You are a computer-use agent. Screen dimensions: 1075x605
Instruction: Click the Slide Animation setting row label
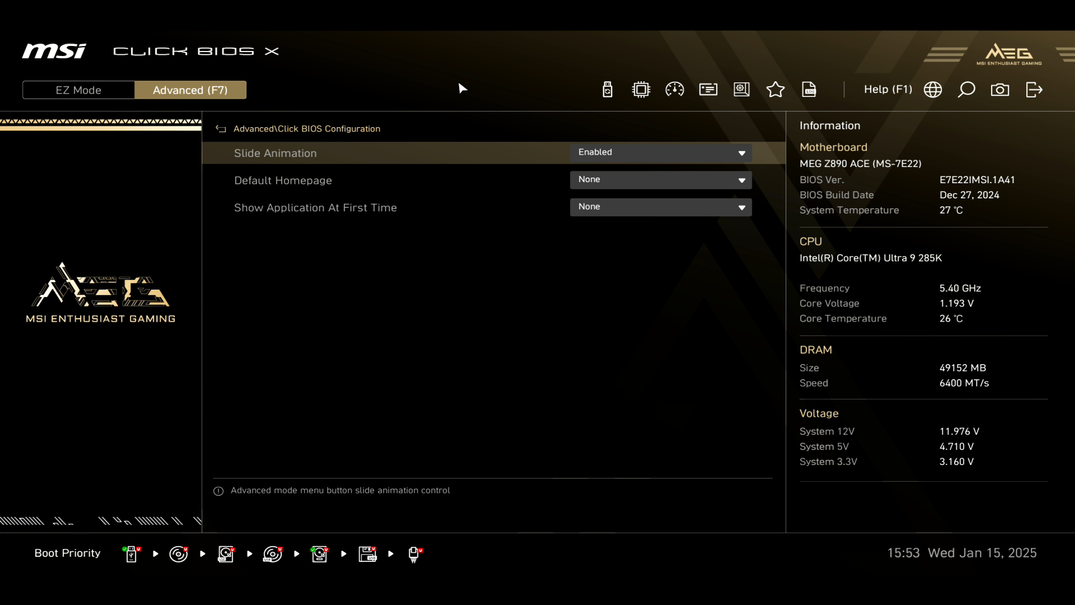coord(275,153)
